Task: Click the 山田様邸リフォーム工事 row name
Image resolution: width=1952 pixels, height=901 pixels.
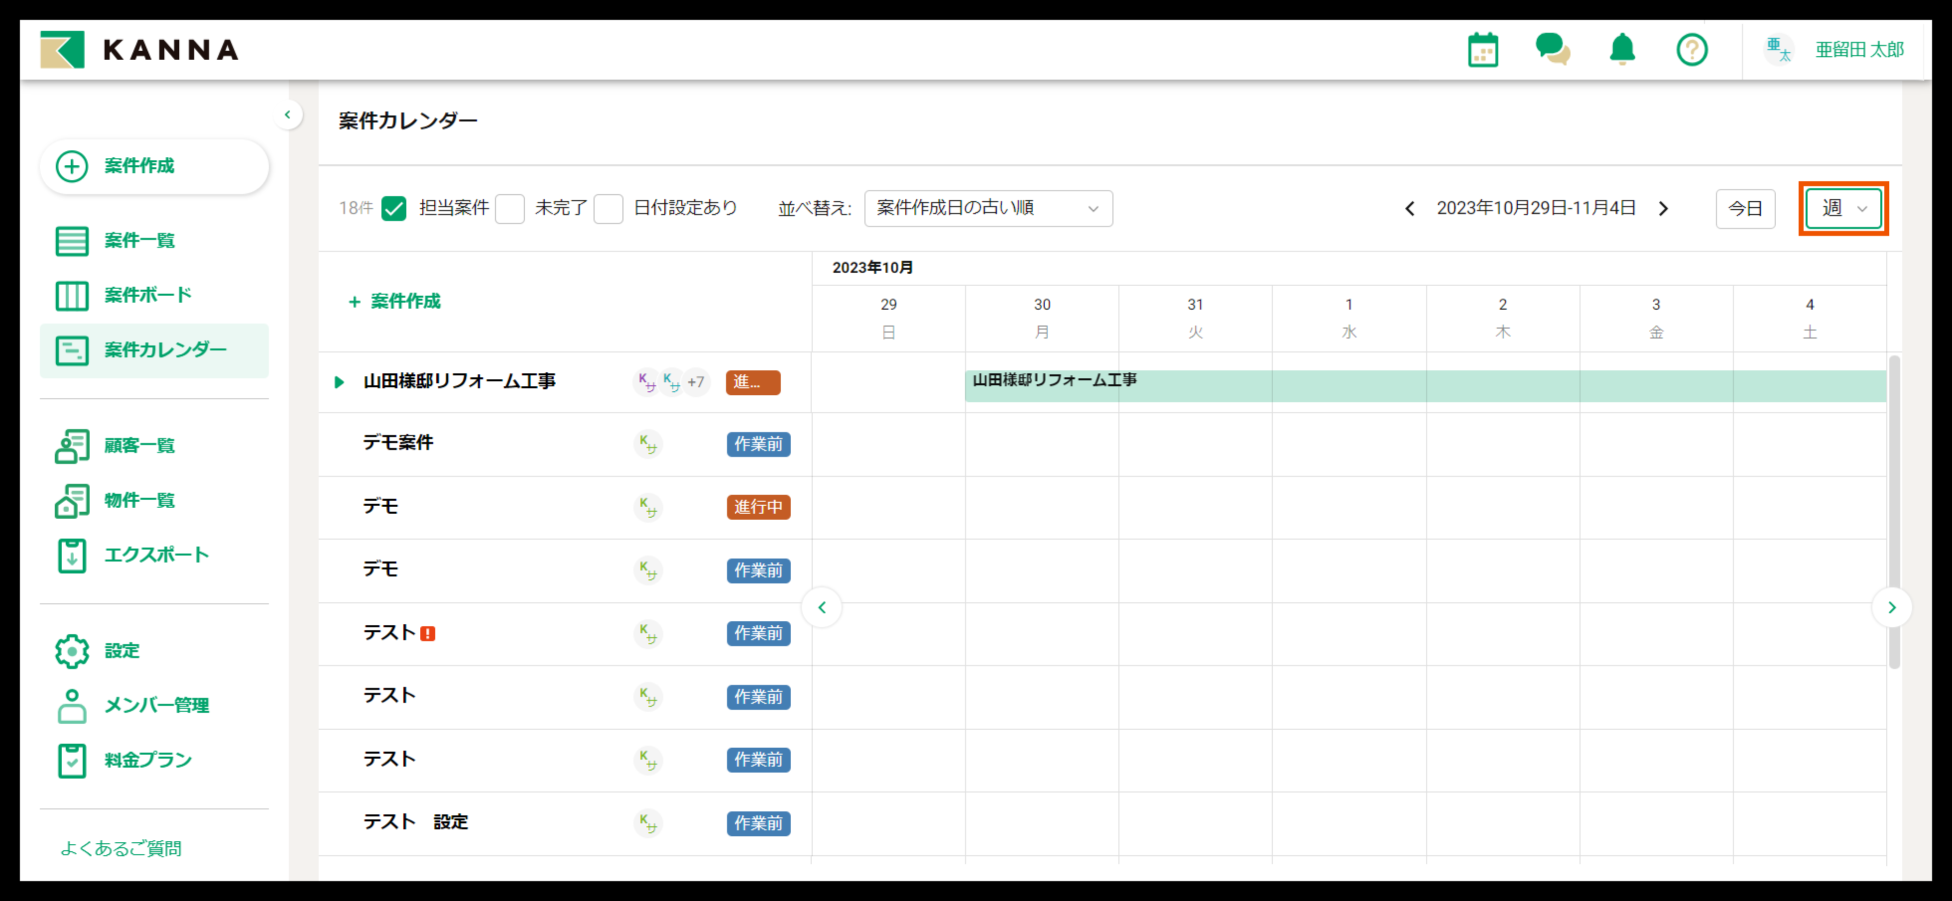Action: click(x=459, y=381)
